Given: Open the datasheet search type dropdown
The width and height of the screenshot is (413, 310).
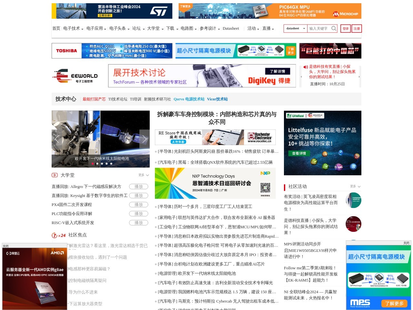Looking at the screenshot, I should pyautogui.click(x=295, y=28).
